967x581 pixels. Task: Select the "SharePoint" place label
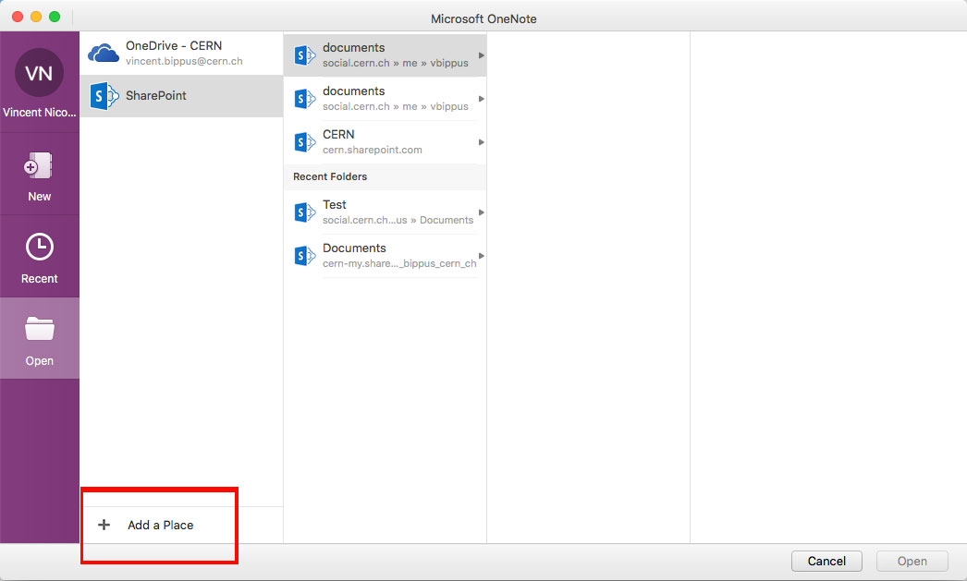click(156, 95)
